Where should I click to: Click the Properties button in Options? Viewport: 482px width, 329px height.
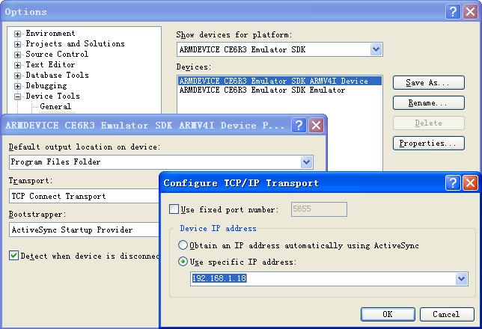tap(429, 143)
